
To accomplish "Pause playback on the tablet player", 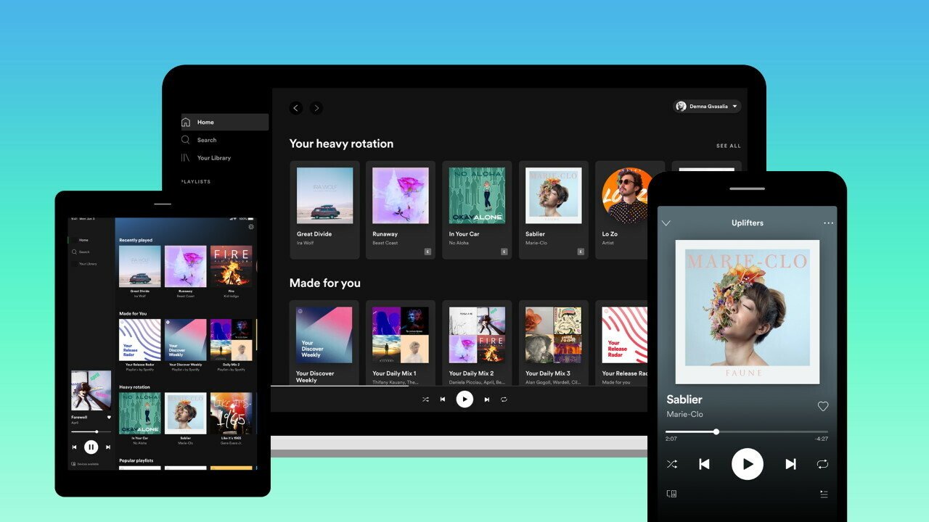I will click(x=91, y=447).
